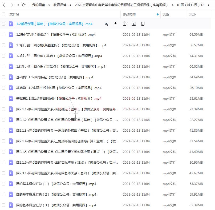The height and width of the screenshot is (210, 215).
Task: Click video icon of 圆2.1.6 row
Action: pos(11,162)
